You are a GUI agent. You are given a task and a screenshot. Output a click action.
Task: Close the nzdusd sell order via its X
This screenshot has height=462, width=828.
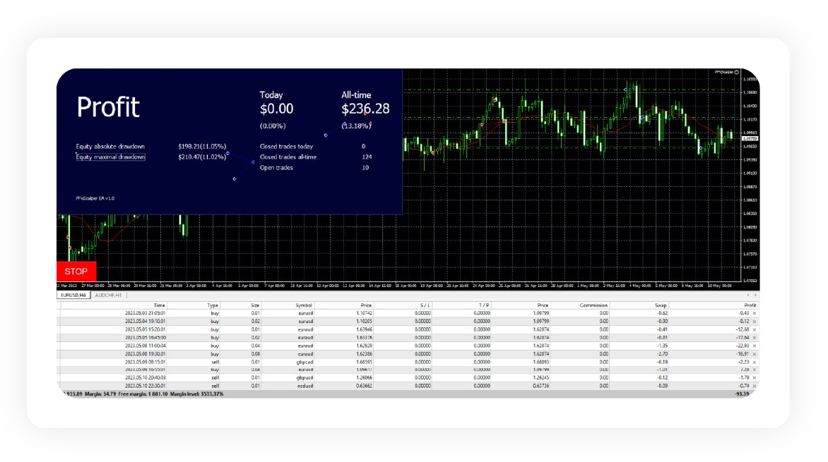(754, 387)
